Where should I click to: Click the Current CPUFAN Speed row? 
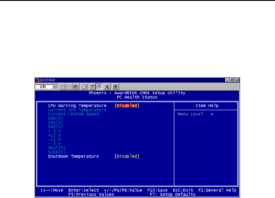point(73,114)
